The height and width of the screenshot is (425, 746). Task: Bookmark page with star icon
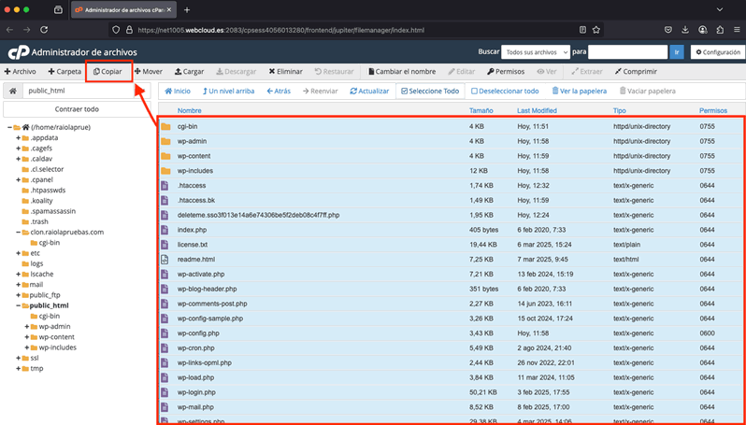(596, 30)
